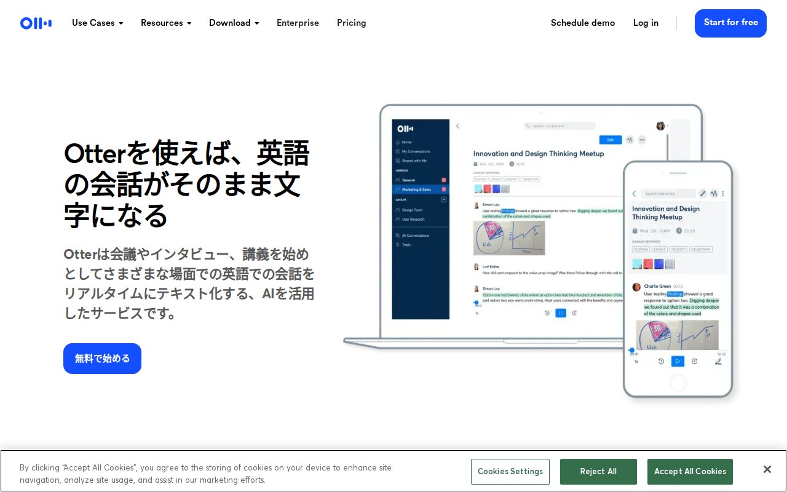This screenshot has width=787, height=492.
Task: Click the search conversation field in laptop mockup
Action: [560, 126]
